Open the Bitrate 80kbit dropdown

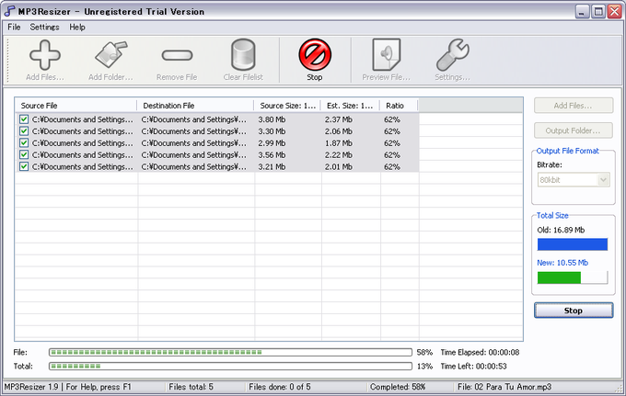[603, 180]
